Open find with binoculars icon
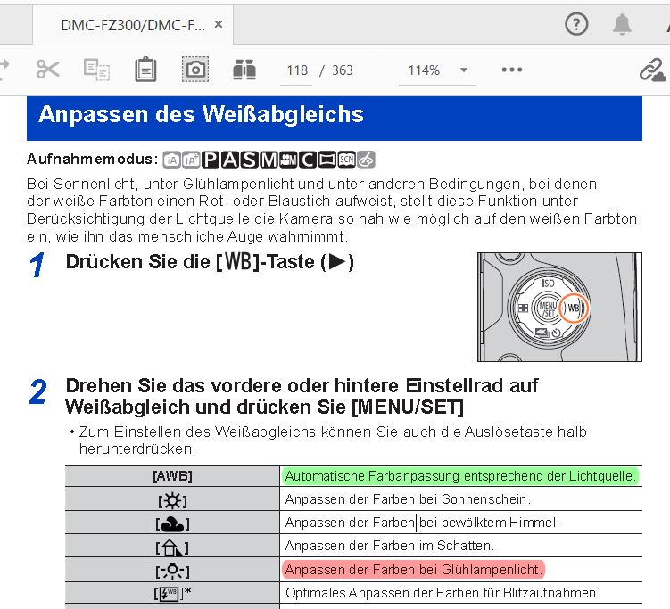Viewport: 670px width, 609px height. (244, 70)
